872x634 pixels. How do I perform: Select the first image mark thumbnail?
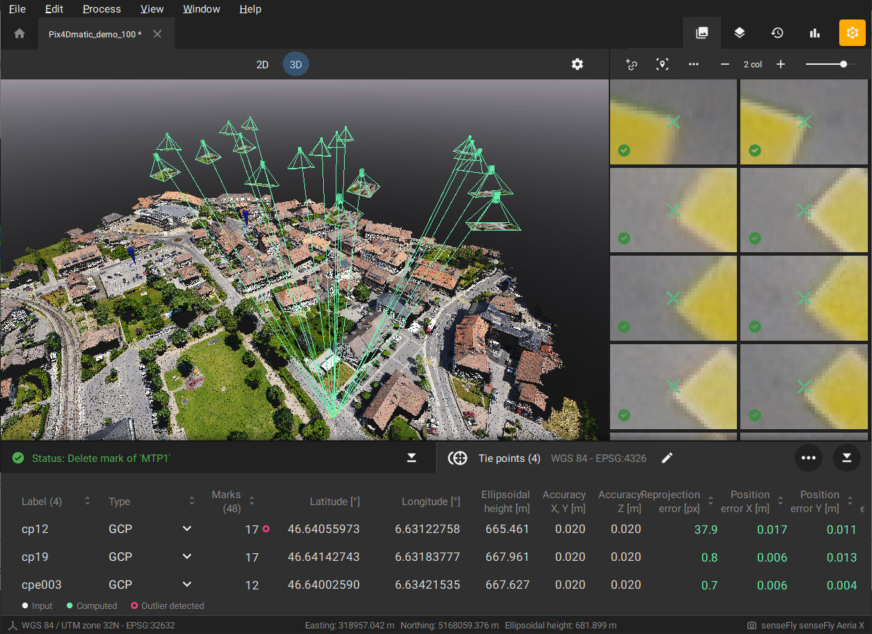click(673, 122)
